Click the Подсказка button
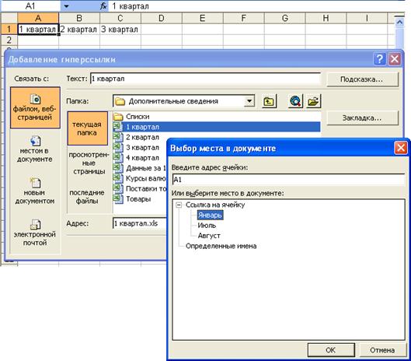Screen dimensions: 411x361 click(x=362, y=79)
